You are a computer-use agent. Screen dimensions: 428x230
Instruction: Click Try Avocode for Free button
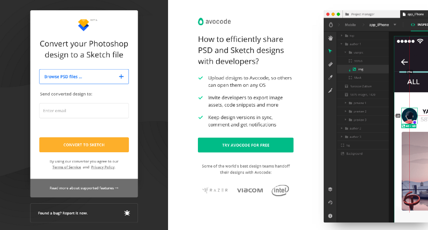tap(246, 145)
